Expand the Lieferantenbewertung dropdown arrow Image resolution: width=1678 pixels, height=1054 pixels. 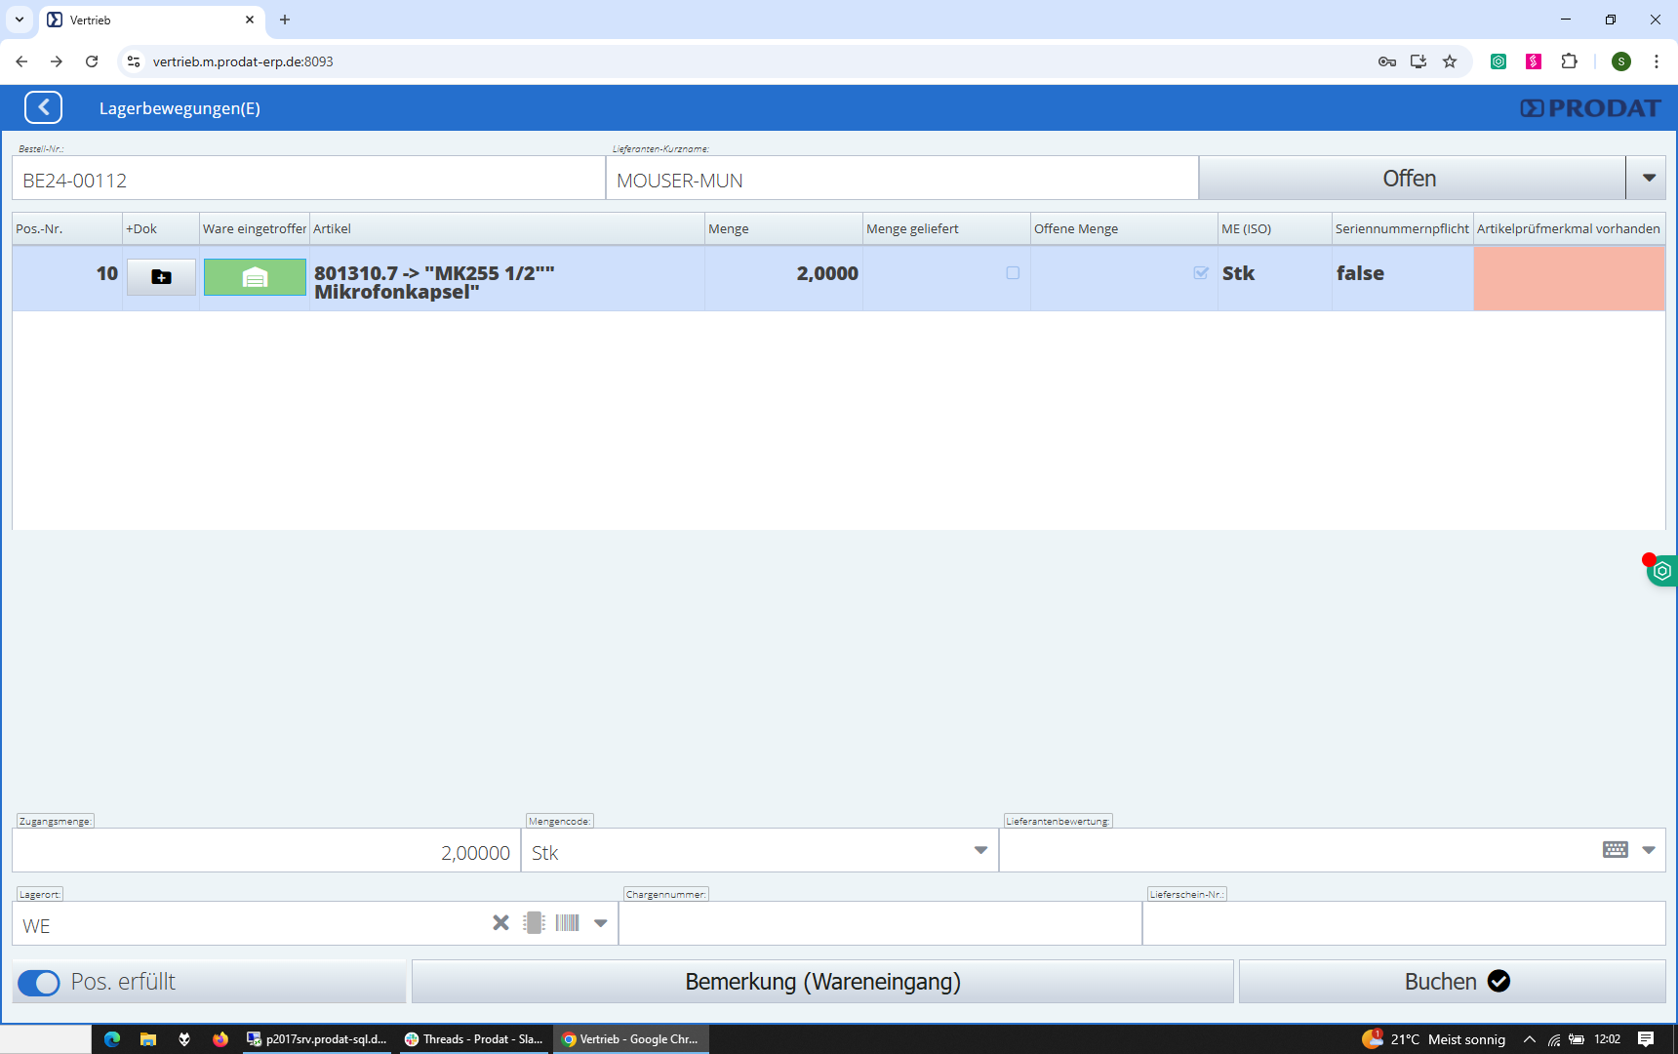1649,850
